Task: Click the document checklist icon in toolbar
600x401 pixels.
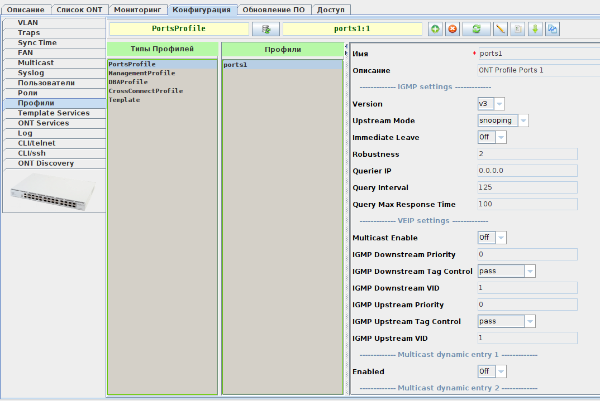Action: tap(518, 29)
